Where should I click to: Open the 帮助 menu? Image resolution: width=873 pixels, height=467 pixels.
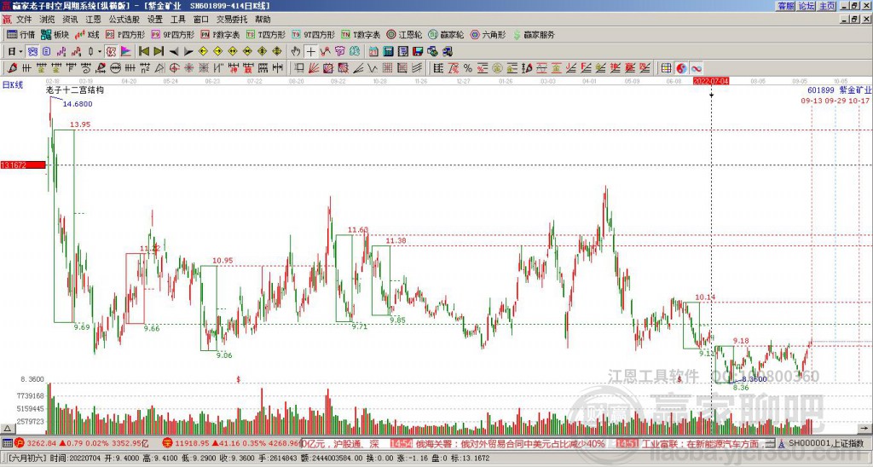pyautogui.click(x=263, y=20)
